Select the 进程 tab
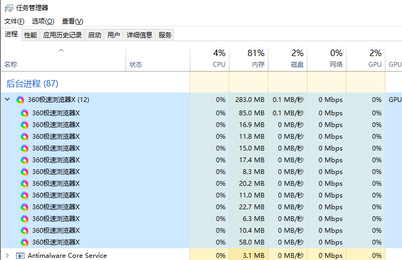 pos(11,34)
